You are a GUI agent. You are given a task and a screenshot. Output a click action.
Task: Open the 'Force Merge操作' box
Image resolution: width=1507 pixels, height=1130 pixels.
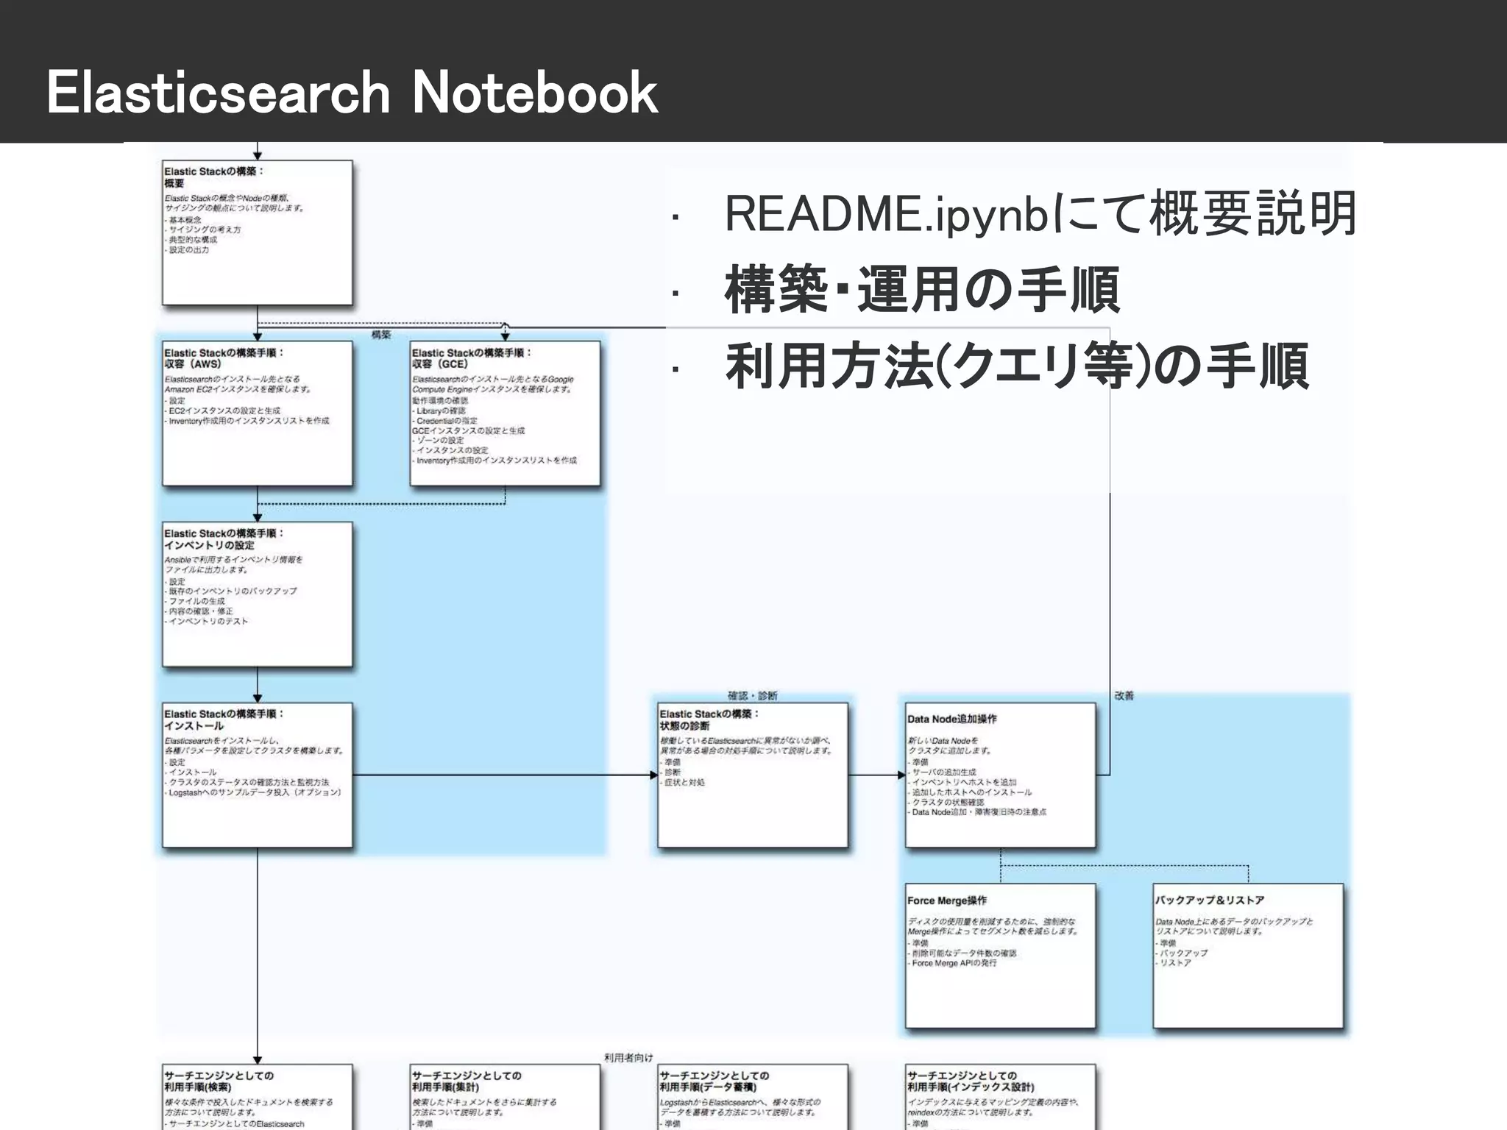pyautogui.click(x=1000, y=956)
